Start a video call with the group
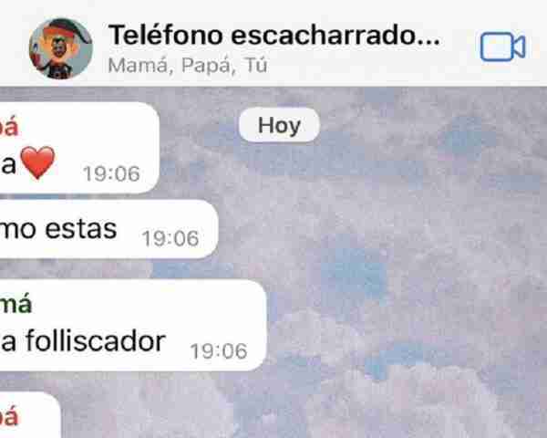This screenshot has width=547, height=438. coord(502,47)
